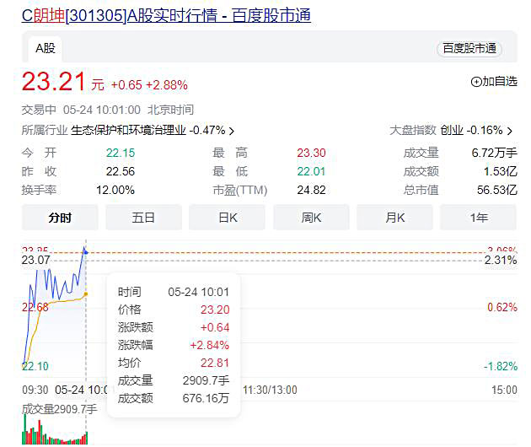Switch to 日K chart tab
This screenshot has height=447, width=531.
[228, 218]
